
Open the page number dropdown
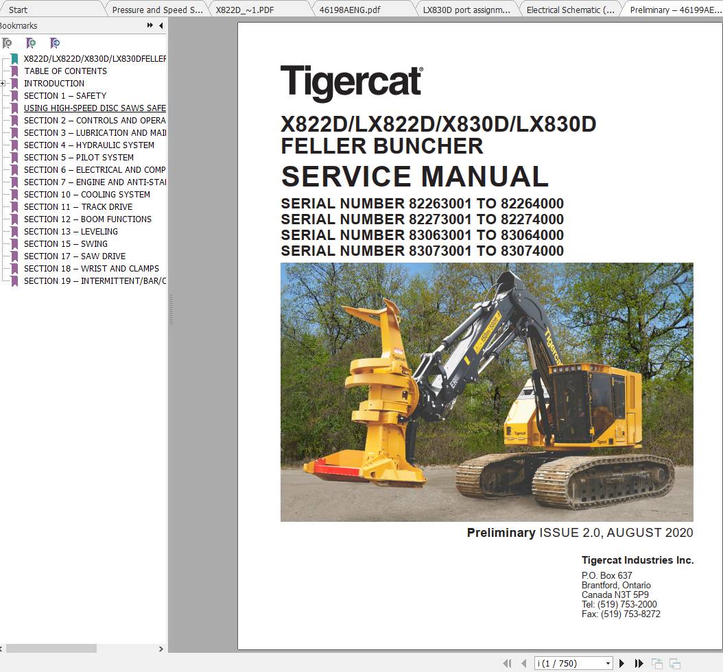pos(608,663)
